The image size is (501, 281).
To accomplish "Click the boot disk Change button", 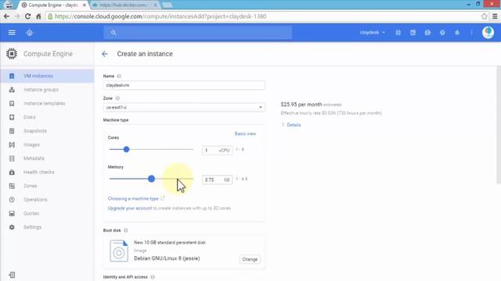I will click(250, 259).
